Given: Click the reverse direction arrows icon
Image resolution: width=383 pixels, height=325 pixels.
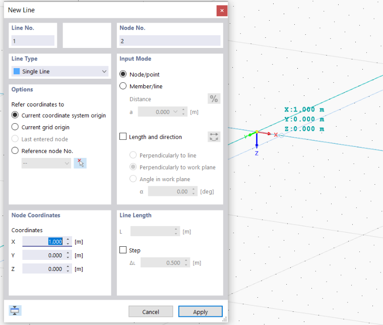Looking at the screenshot, I should (x=214, y=137).
